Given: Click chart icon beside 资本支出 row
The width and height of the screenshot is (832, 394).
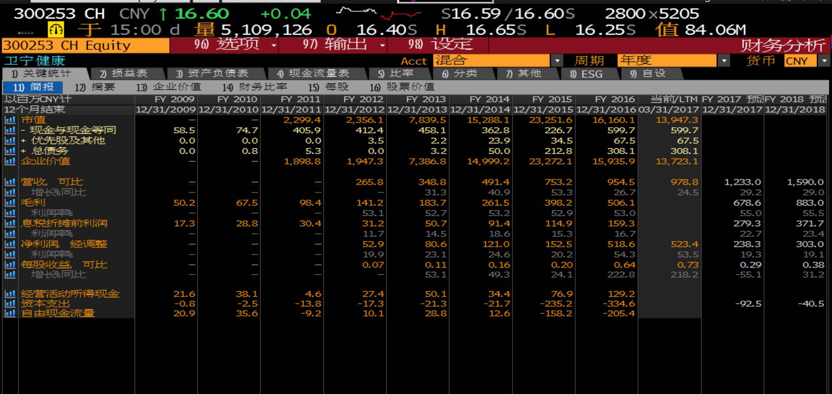Looking at the screenshot, I should click(10, 304).
